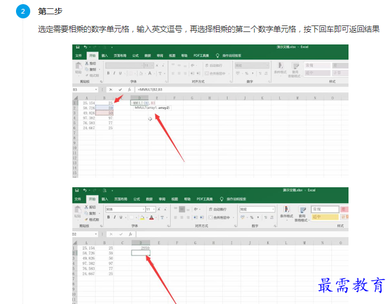The height and width of the screenshot is (304, 390).
Task: Click Save icon in lower Excel screenshot
Action: (77, 190)
